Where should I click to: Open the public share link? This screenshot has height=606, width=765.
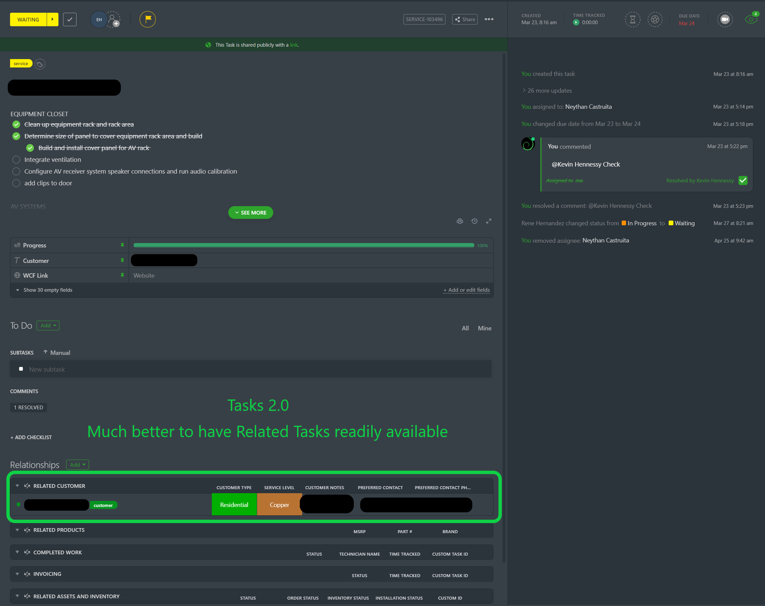tap(294, 45)
